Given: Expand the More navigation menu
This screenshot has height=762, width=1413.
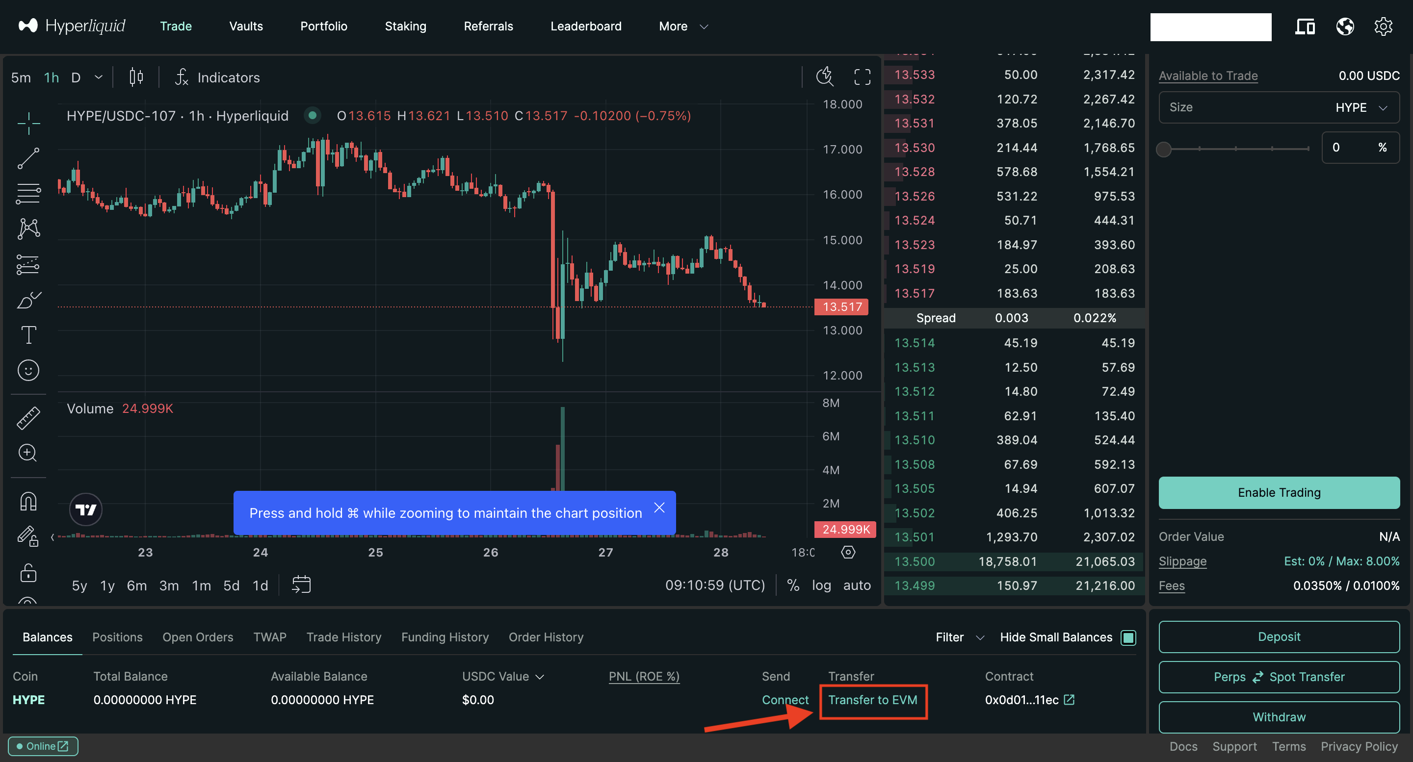Looking at the screenshot, I should pos(683,26).
